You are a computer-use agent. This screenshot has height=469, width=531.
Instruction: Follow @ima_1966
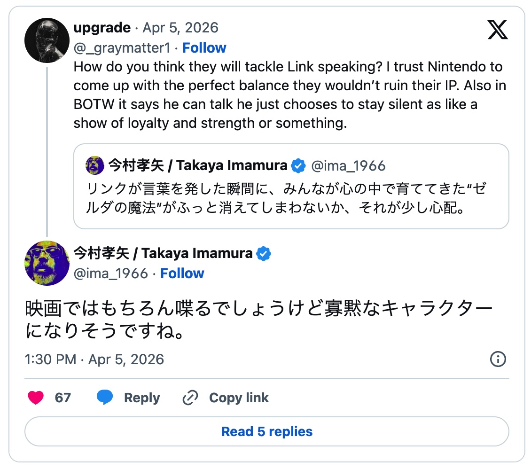pos(182,274)
